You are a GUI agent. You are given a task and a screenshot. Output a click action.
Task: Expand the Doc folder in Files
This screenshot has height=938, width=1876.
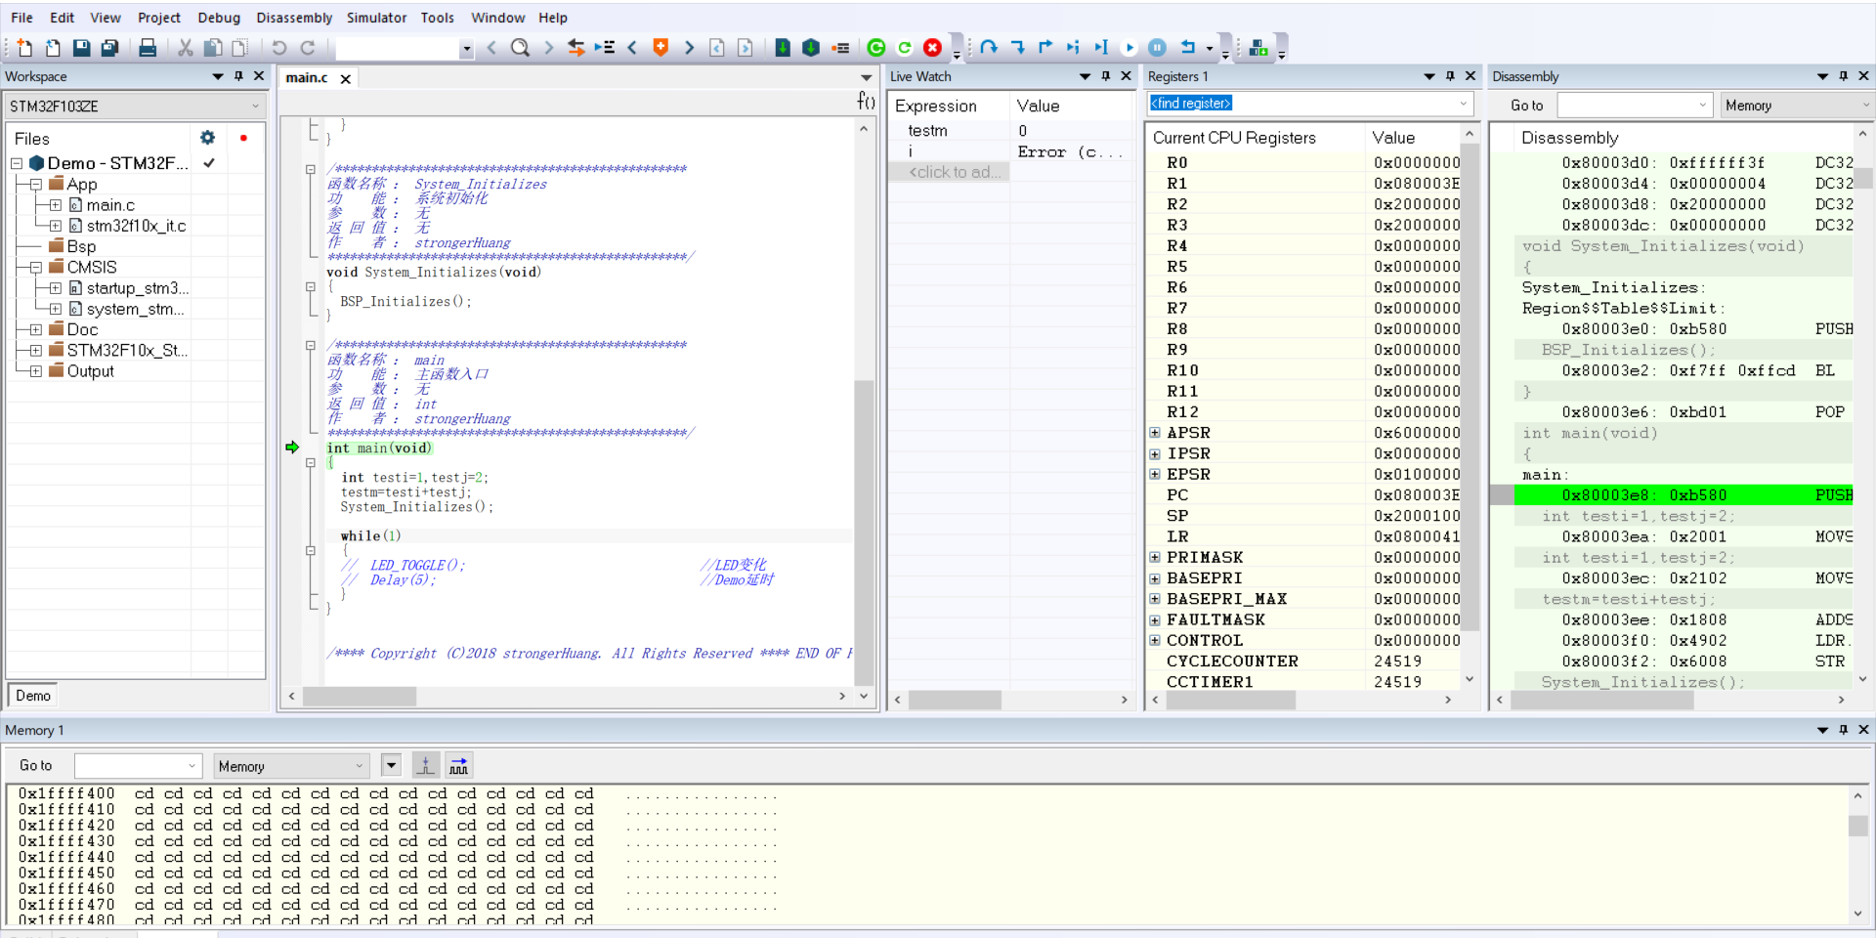point(36,329)
